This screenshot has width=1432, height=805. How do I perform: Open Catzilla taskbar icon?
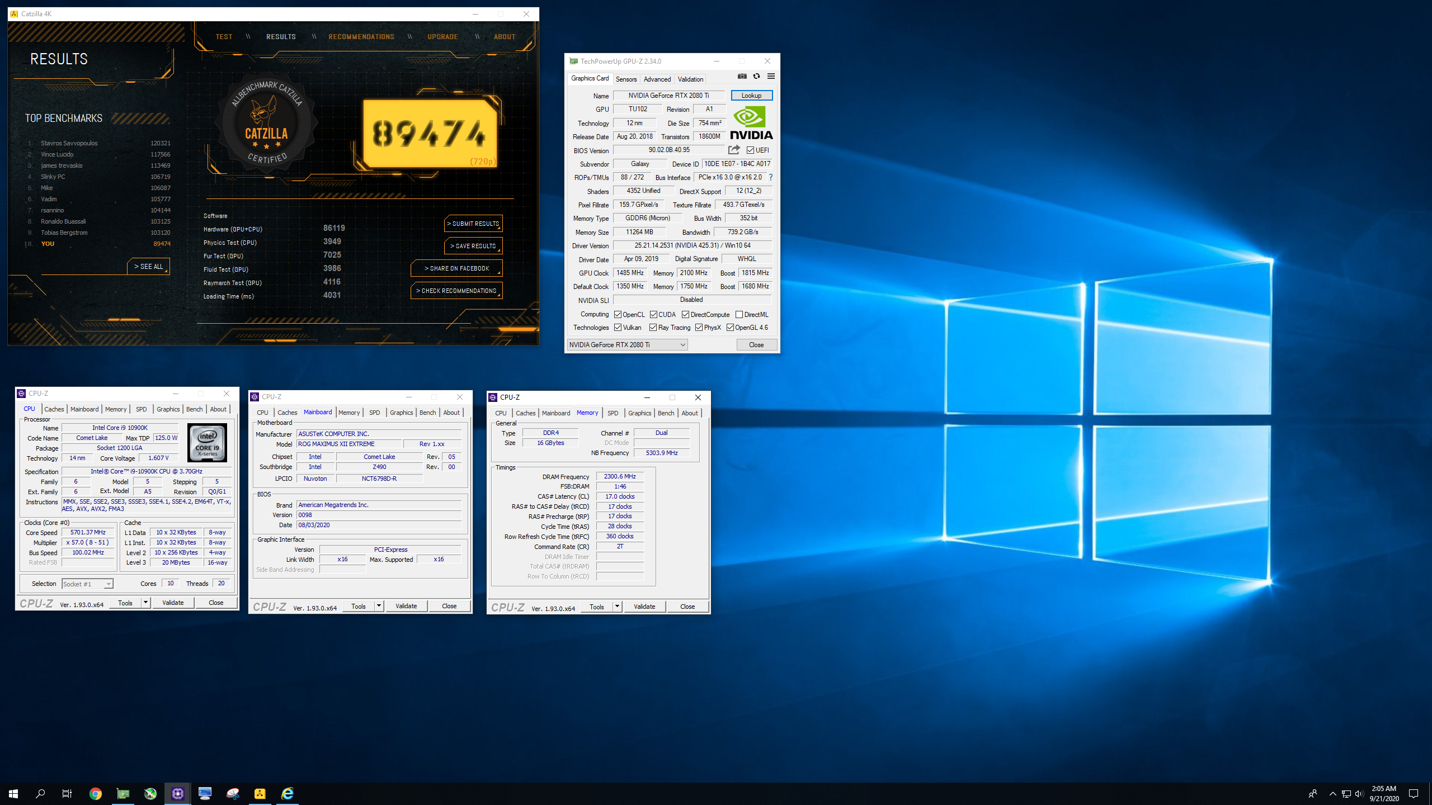260,793
